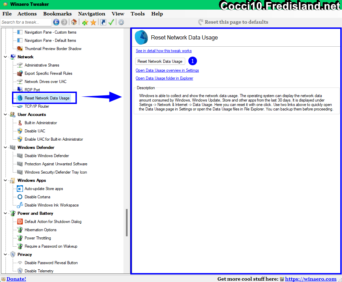Open the View menu
Screen dimensions: 342x282
pyautogui.click(x=118, y=14)
